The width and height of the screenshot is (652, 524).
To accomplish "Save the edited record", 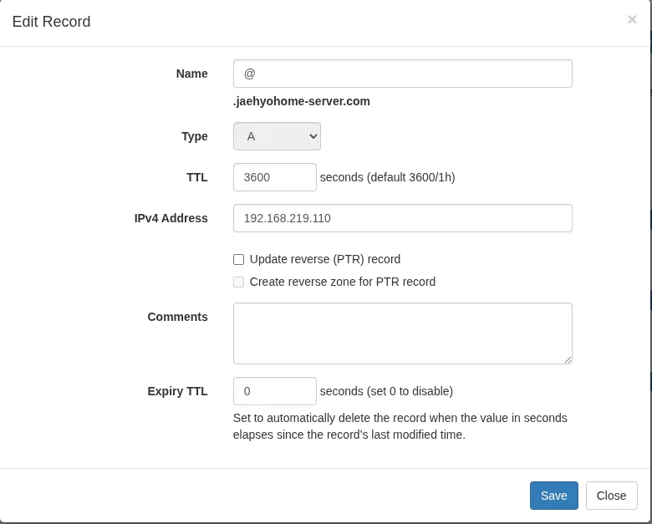I will [x=554, y=496].
